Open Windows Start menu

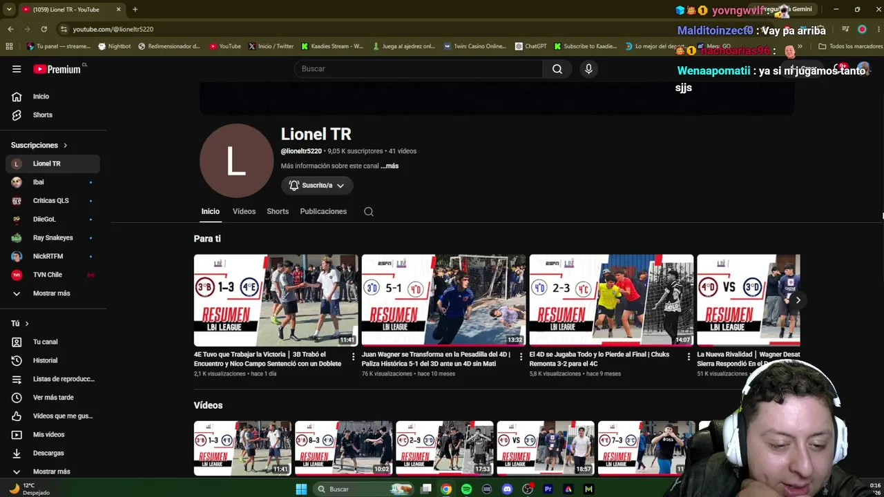[301, 489]
